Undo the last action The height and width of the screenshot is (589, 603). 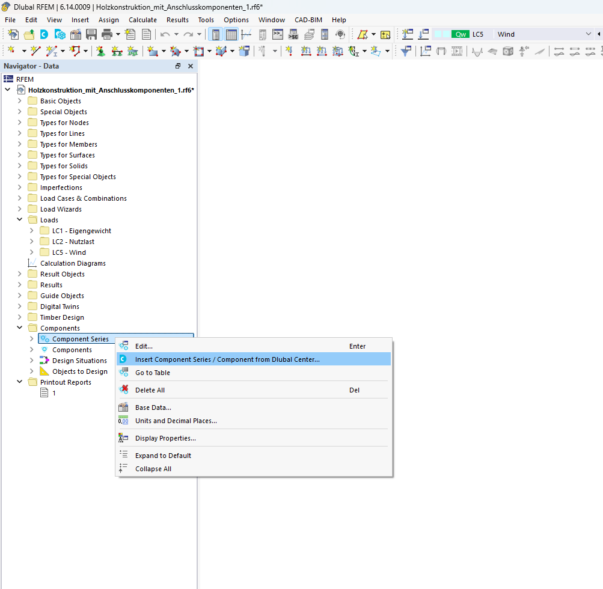[x=165, y=35]
